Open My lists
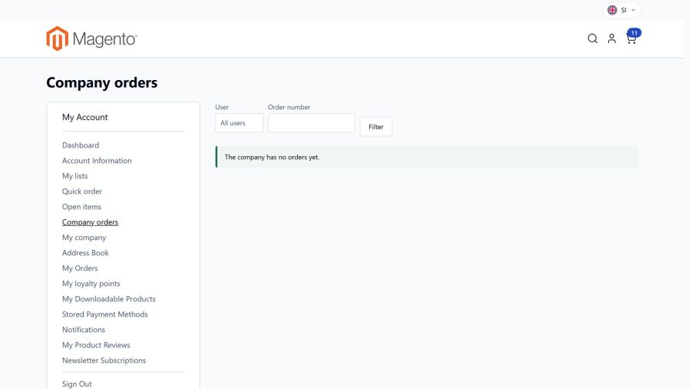This screenshot has height=389, width=691. click(75, 176)
